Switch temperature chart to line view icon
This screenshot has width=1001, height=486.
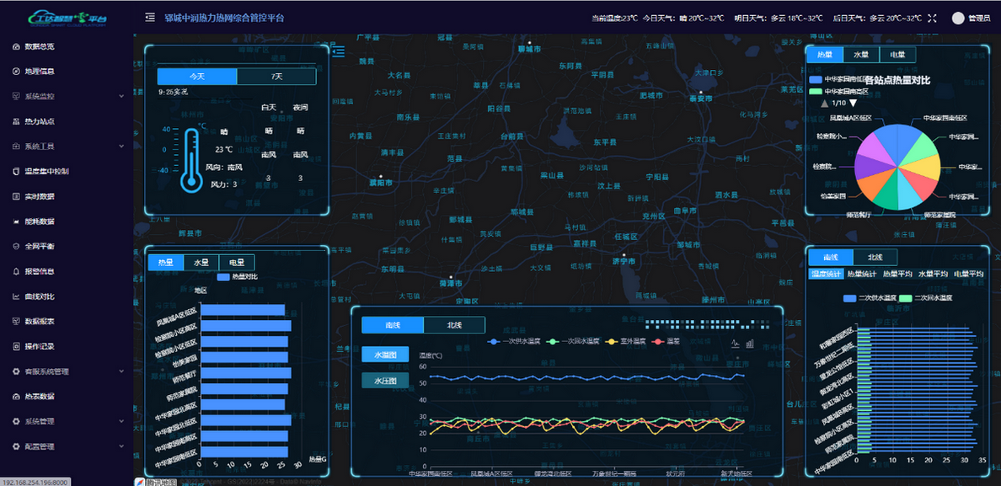(x=735, y=343)
